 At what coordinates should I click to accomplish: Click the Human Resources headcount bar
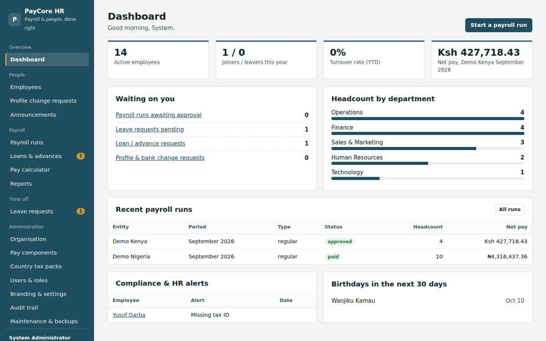coord(428,164)
